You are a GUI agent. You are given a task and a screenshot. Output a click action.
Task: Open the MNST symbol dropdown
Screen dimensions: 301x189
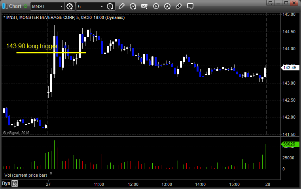(61, 6)
